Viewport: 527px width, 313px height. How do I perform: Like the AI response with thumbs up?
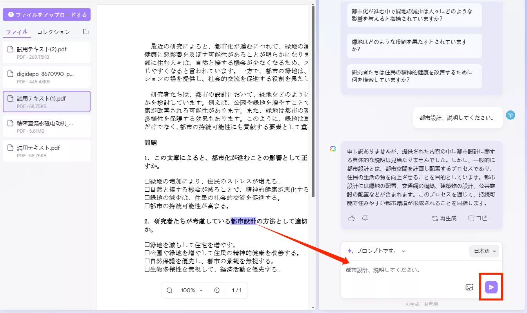tap(351, 218)
